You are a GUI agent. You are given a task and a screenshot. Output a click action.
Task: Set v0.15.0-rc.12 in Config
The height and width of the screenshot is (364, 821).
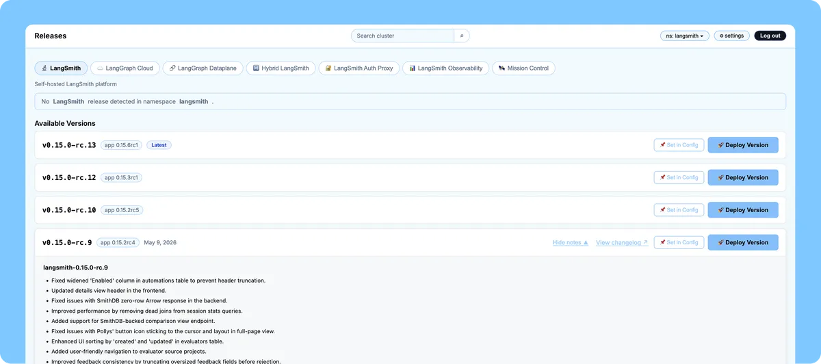coord(679,177)
